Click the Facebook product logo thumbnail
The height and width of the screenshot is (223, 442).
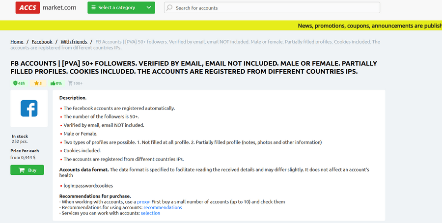pos(29,108)
